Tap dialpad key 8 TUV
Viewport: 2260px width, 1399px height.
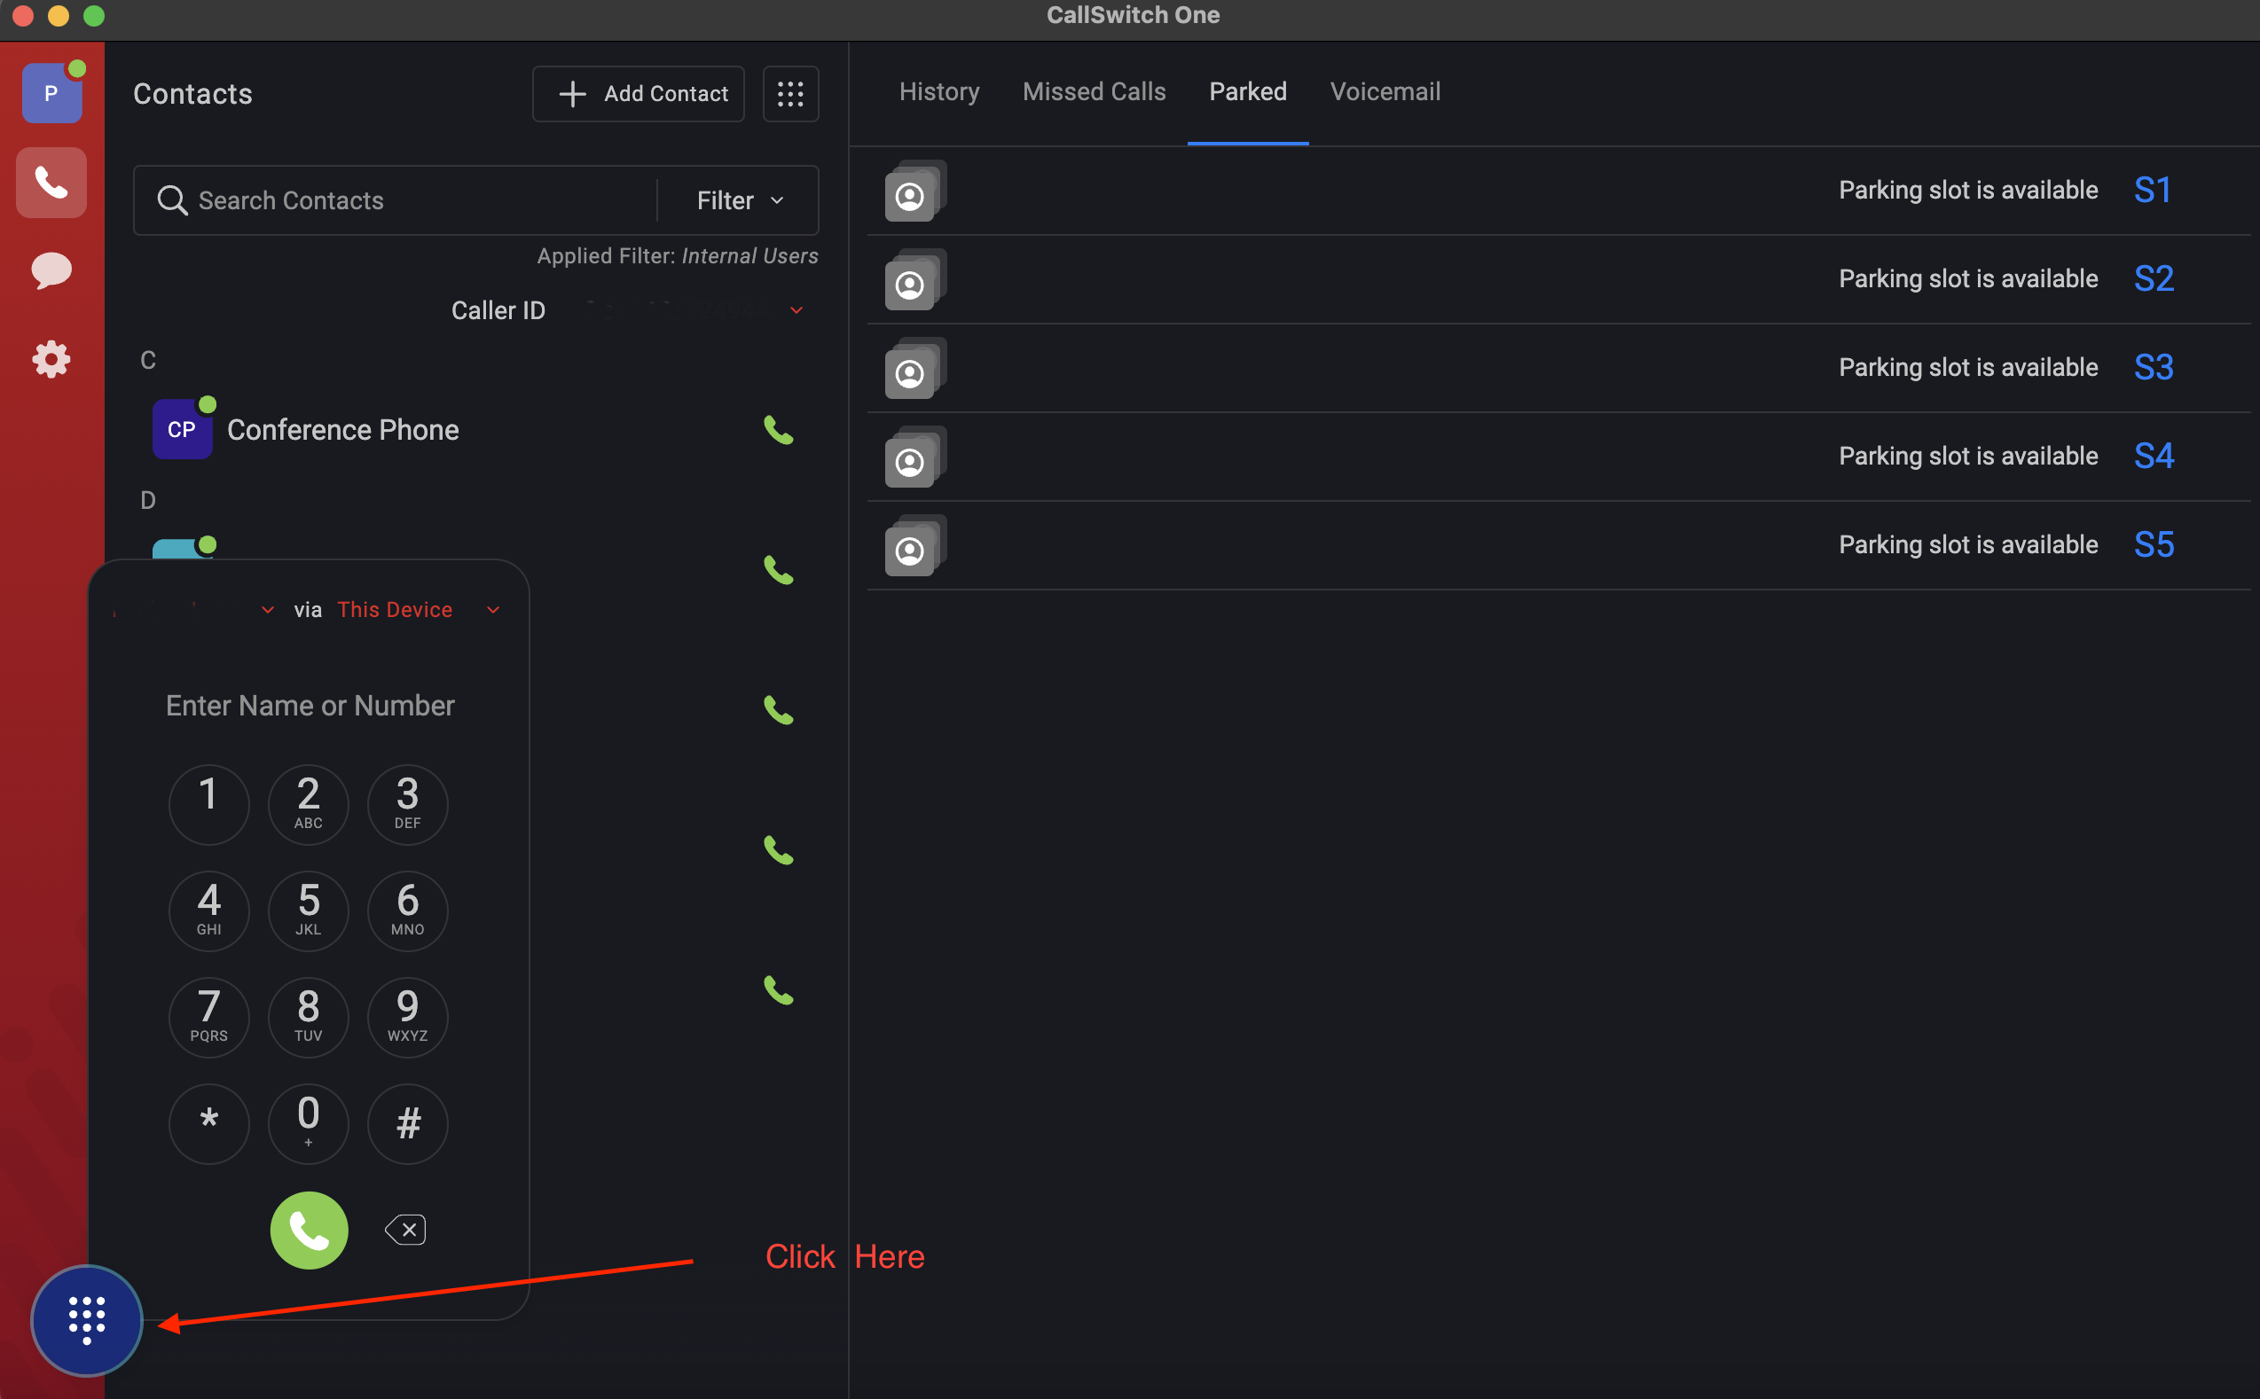pos(308,1017)
